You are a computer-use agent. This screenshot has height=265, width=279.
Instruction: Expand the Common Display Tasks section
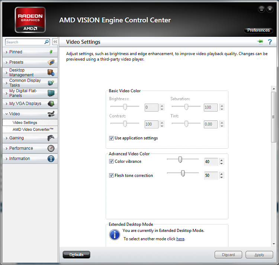click(30, 83)
